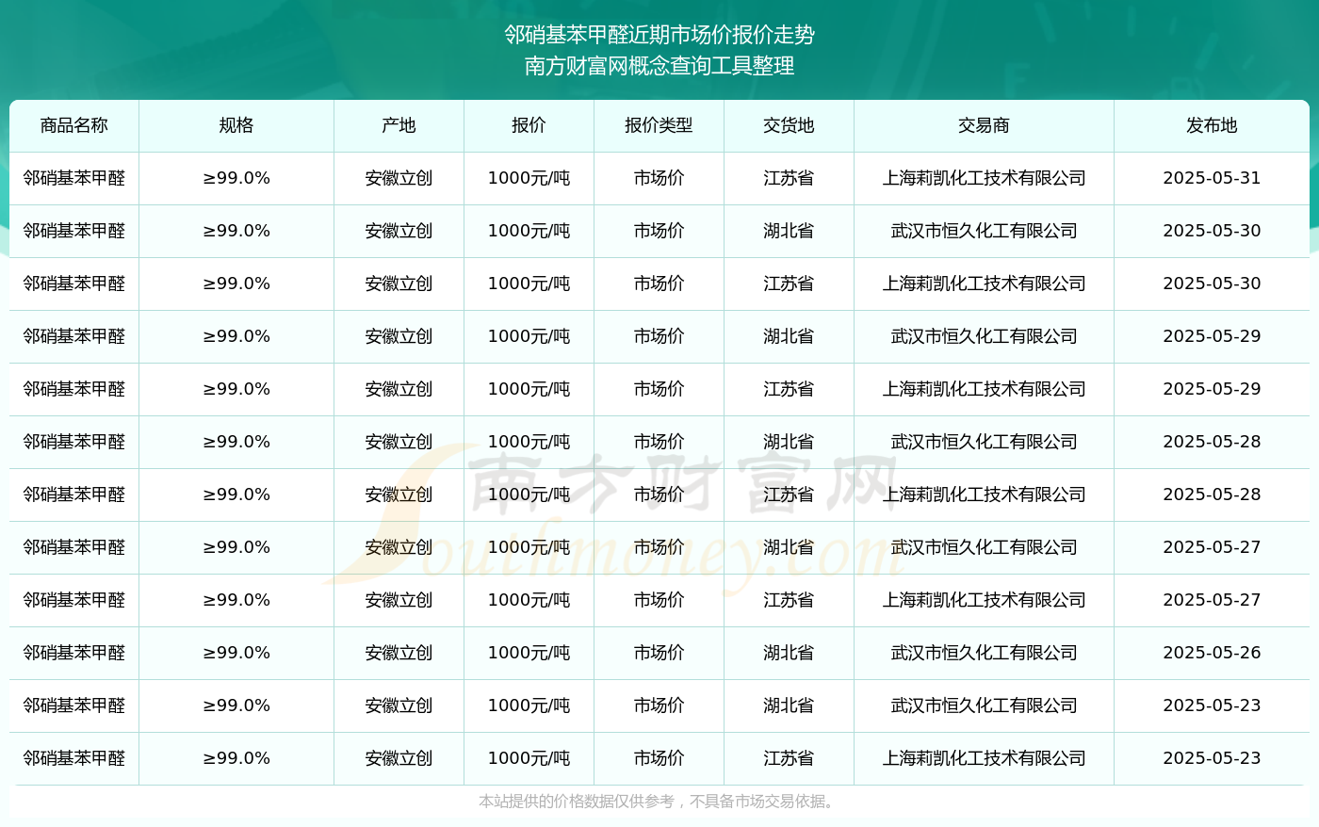
Task: Open 武汉市恒久化工有限公司 in the second row
Action: 985,231
